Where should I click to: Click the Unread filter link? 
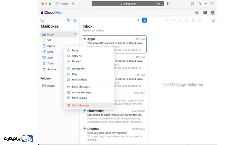[x=100, y=31]
